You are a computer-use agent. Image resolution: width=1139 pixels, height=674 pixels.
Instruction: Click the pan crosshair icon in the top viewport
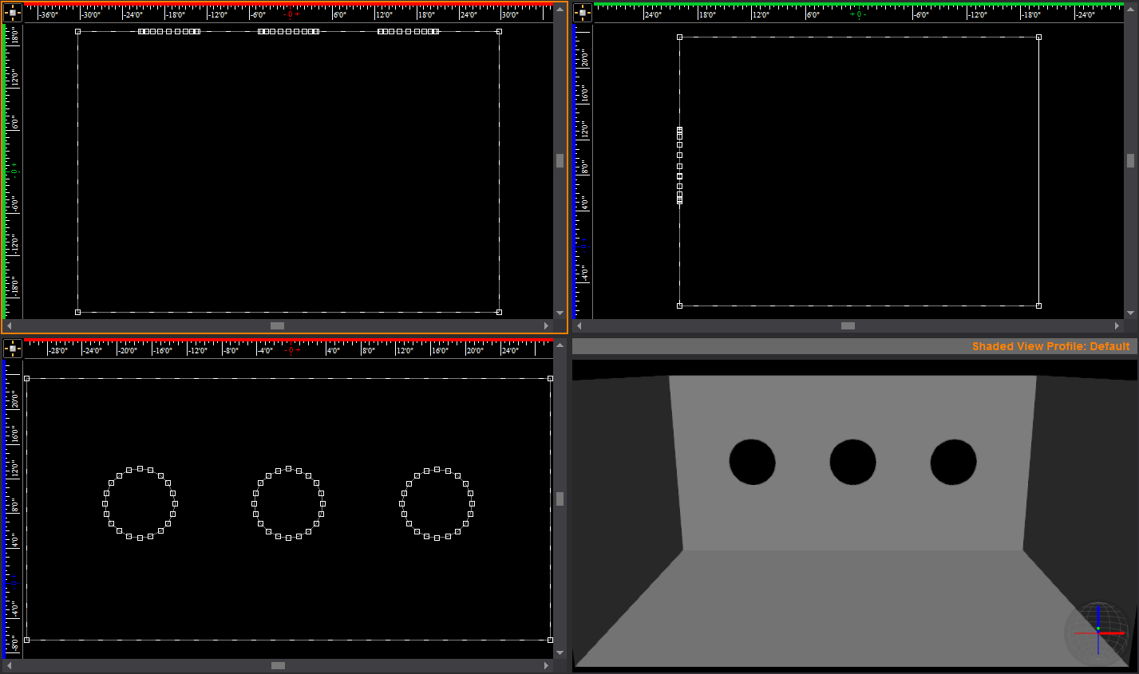coord(12,348)
